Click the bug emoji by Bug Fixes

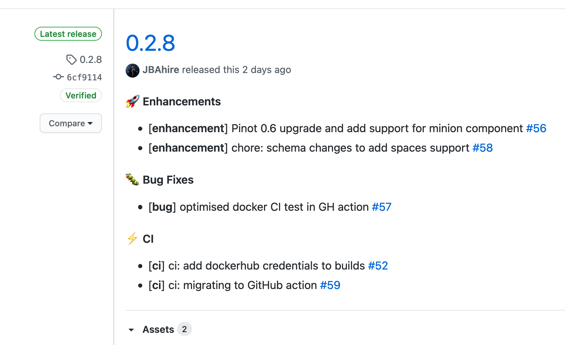[132, 180]
